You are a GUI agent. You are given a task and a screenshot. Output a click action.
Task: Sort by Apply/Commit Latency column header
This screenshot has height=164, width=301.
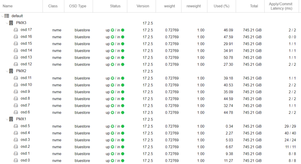[281, 6]
